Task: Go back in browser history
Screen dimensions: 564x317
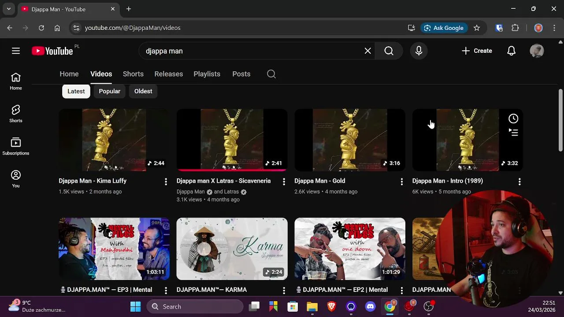Action: [10, 28]
